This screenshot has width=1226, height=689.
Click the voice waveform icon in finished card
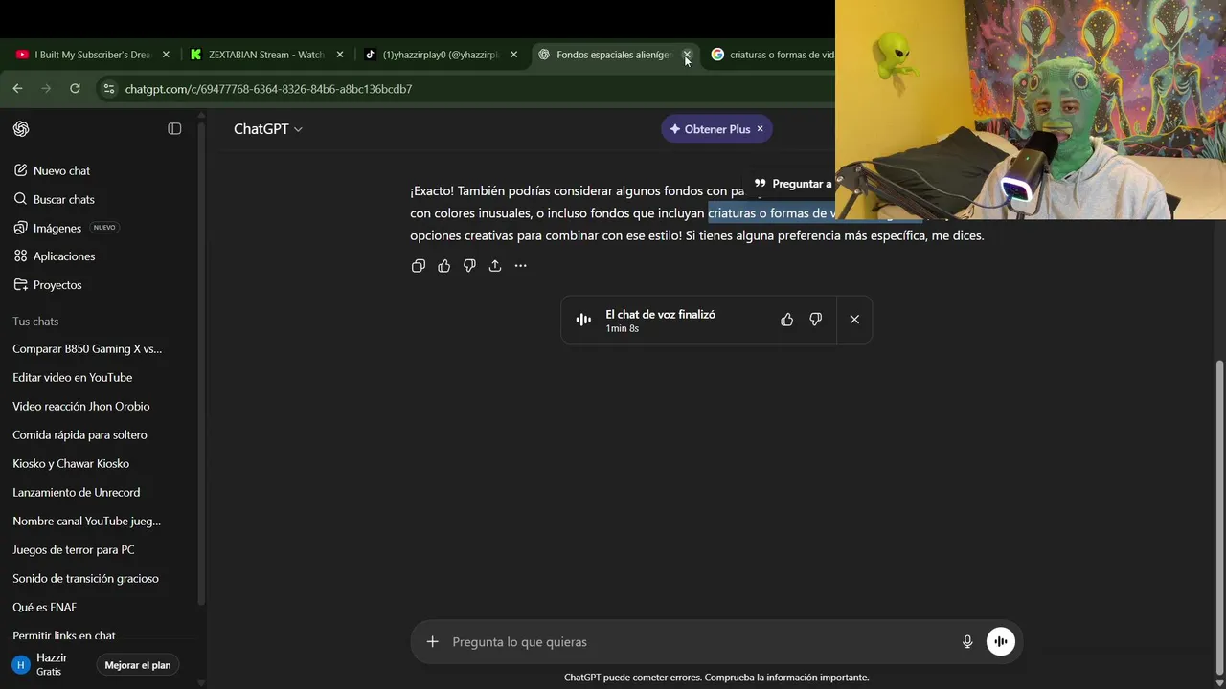(583, 320)
